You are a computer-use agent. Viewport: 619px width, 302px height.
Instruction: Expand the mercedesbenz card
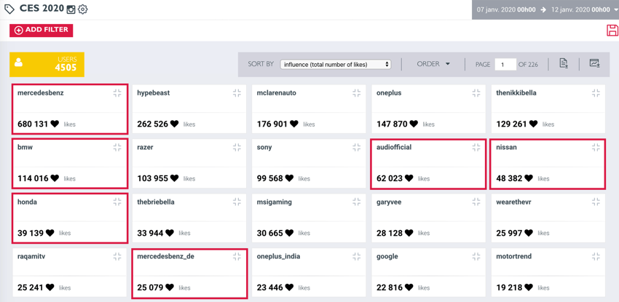[x=117, y=93]
